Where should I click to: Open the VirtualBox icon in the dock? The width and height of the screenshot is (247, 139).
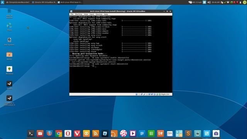105,134
